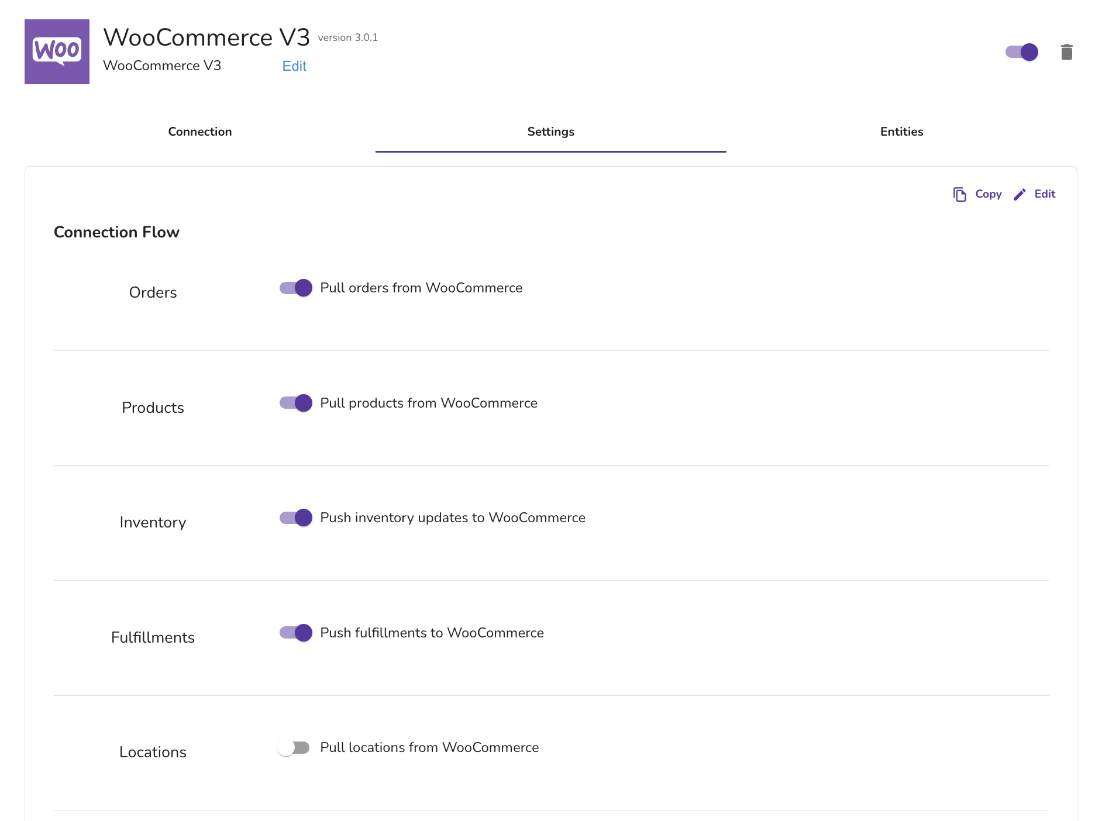
Task: Click the Copy settings button
Action: pos(977,194)
